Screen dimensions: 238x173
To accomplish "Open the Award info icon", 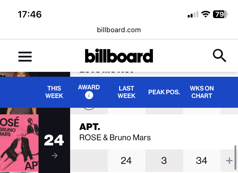I will (x=89, y=95).
